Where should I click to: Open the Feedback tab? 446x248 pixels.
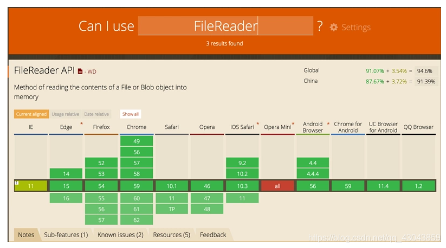click(213, 235)
